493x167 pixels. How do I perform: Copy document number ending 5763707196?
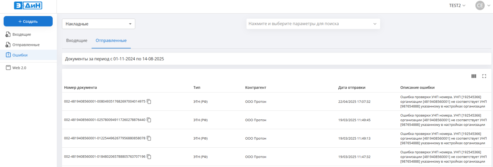149,157
